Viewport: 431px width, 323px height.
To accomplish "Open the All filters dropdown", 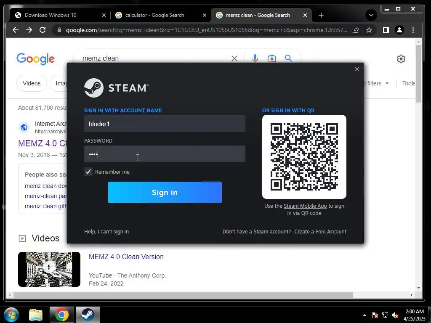I will tap(377, 83).
